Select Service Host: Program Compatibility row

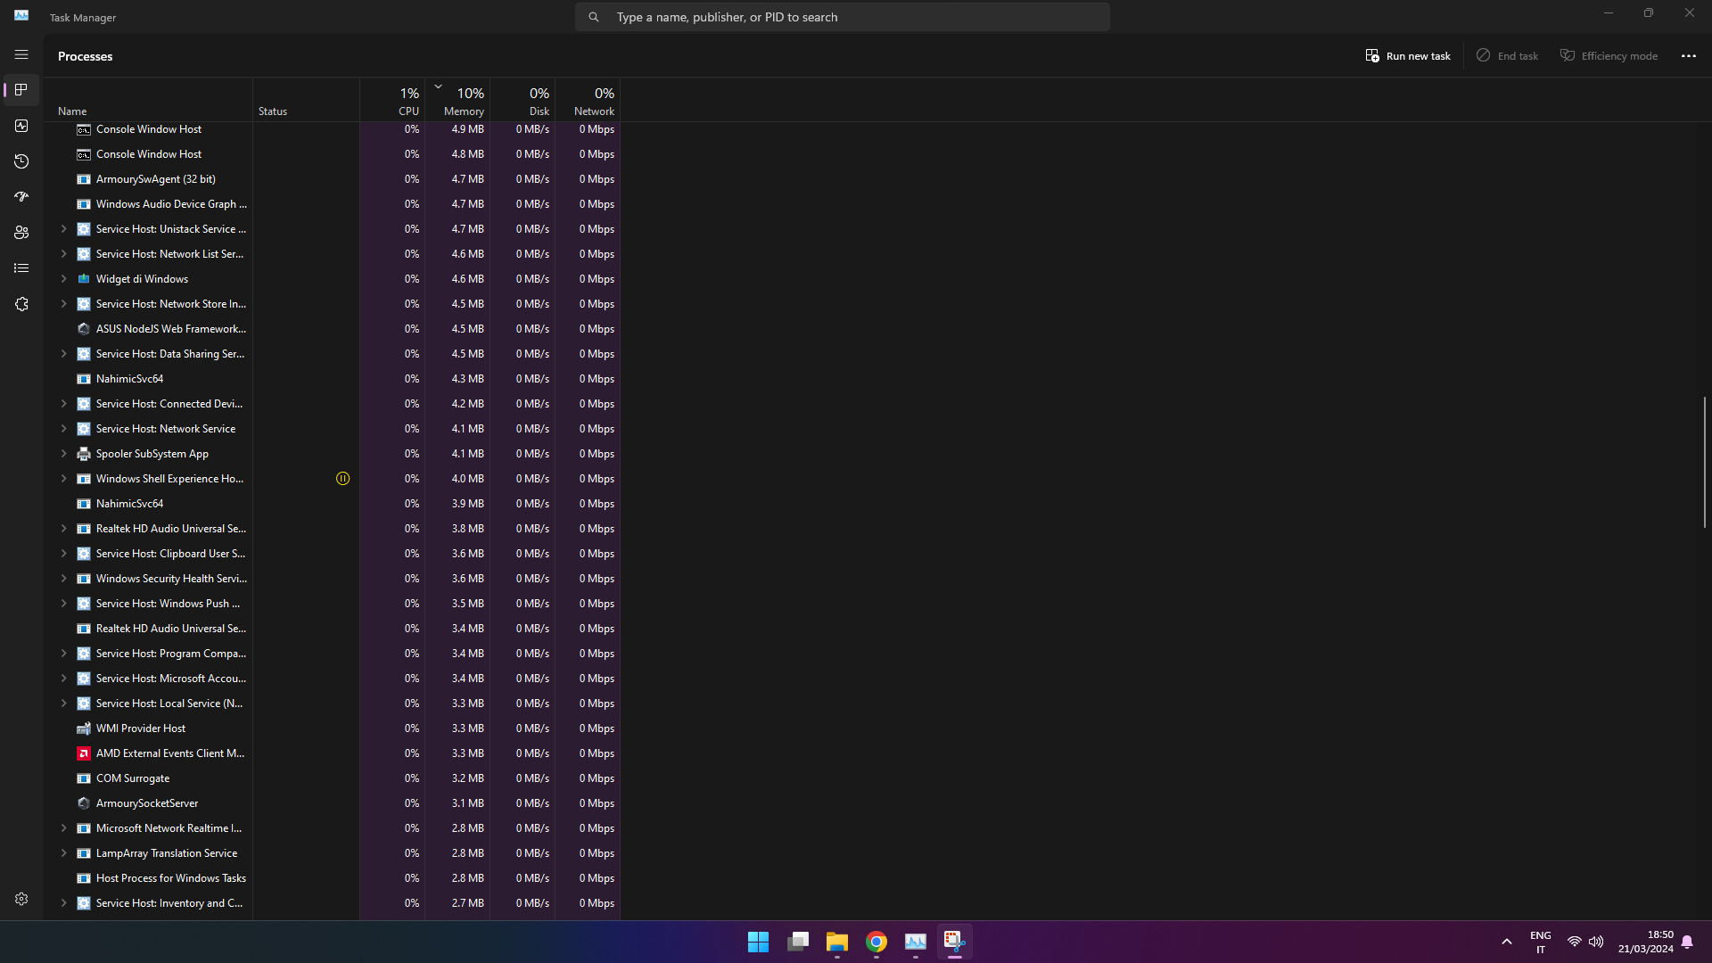point(332,654)
